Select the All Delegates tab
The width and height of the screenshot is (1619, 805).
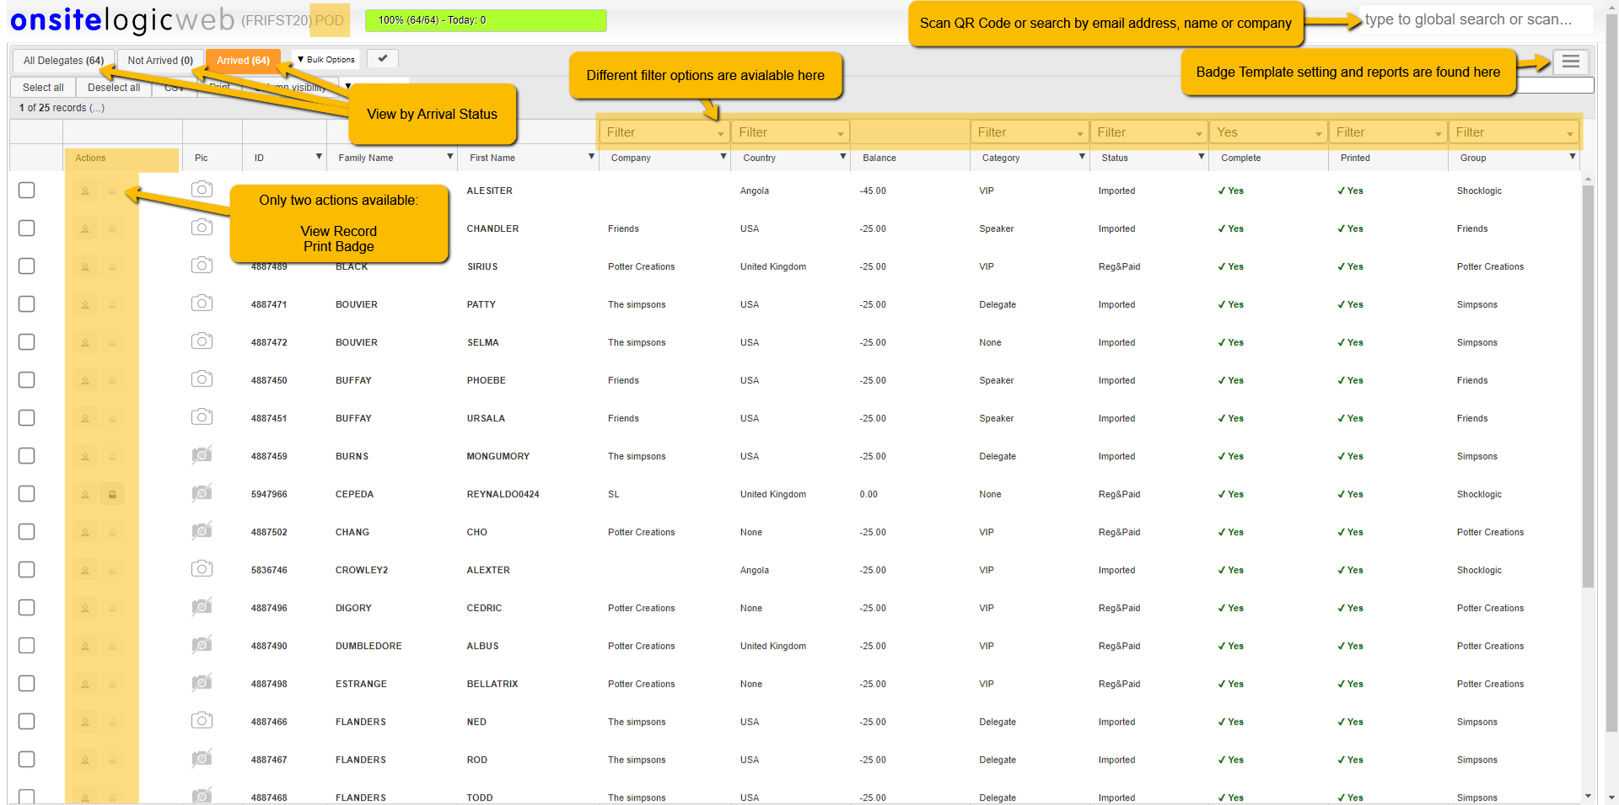click(63, 60)
